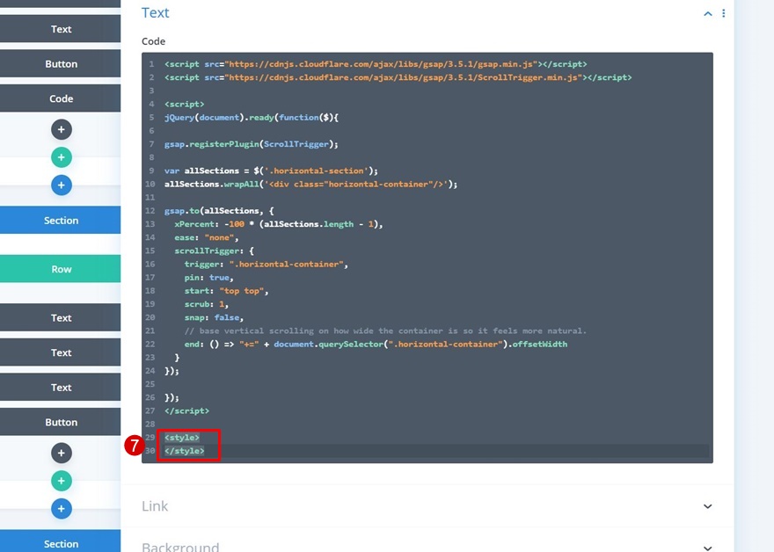The image size is (774, 552).
Task: Select the Button module below the three Texts
Action: coord(60,422)
